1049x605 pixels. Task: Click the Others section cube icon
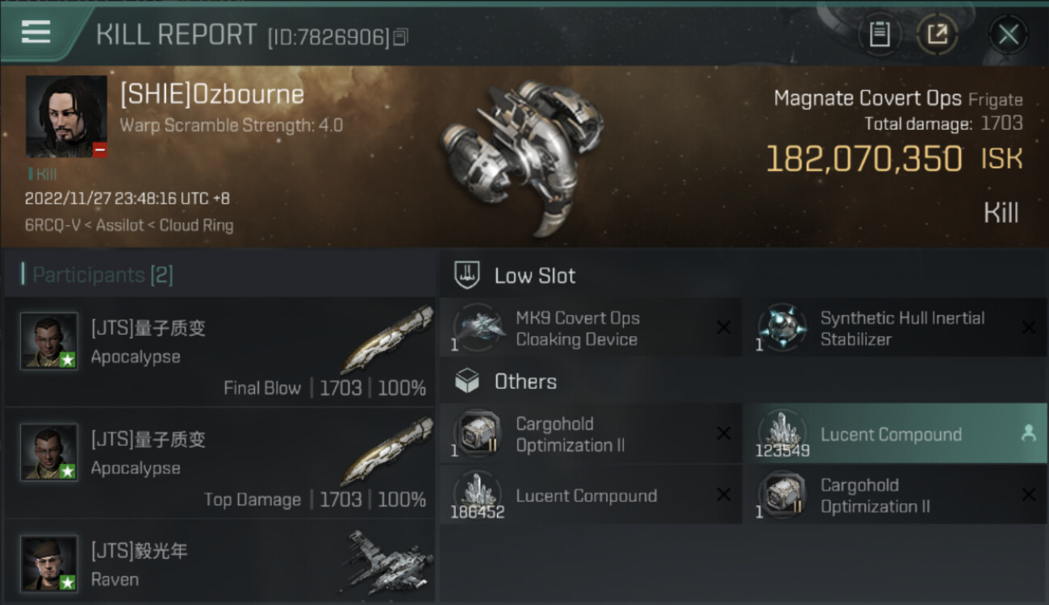[x=467, y=382]
